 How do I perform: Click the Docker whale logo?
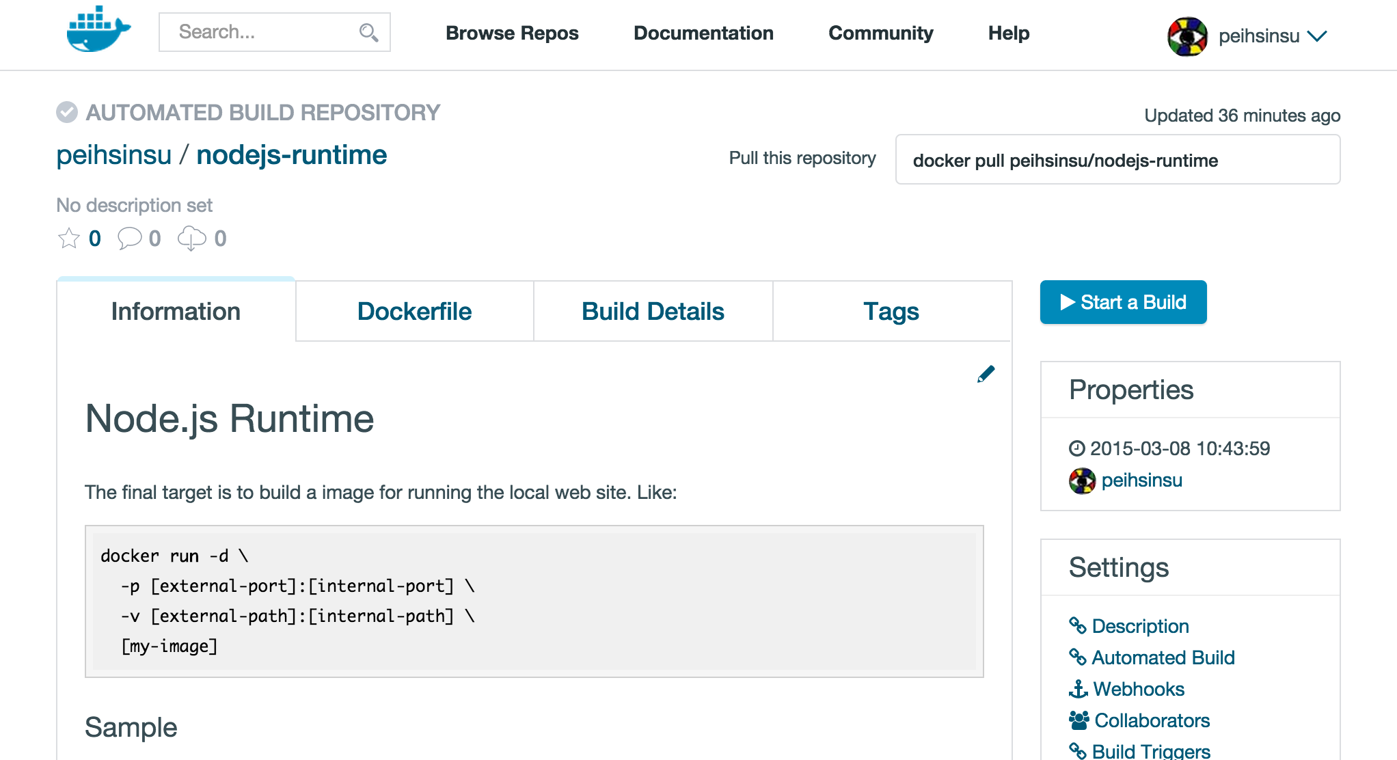(x=98, y=30)
